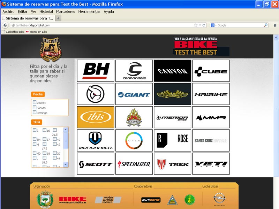This screenshot has height=209, width=279.
Task: Pick the Mondraker brand logo
Action: point(96,140)
